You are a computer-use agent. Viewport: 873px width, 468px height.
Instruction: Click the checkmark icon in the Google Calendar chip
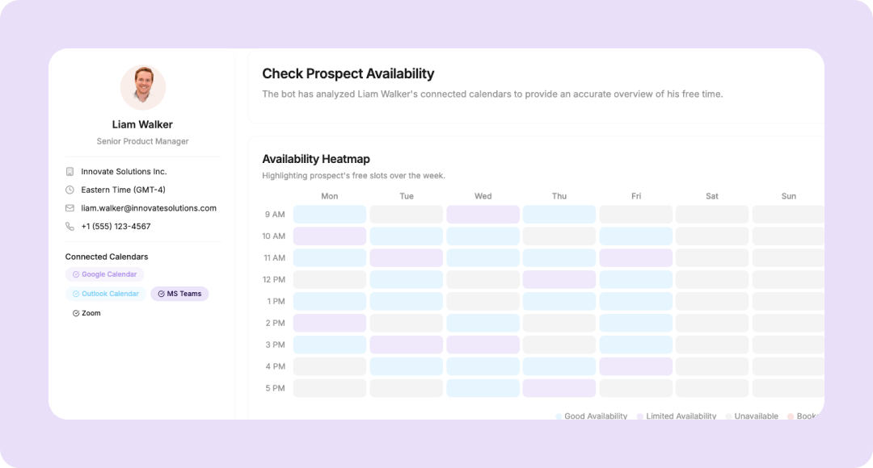(x=76, y=274)
